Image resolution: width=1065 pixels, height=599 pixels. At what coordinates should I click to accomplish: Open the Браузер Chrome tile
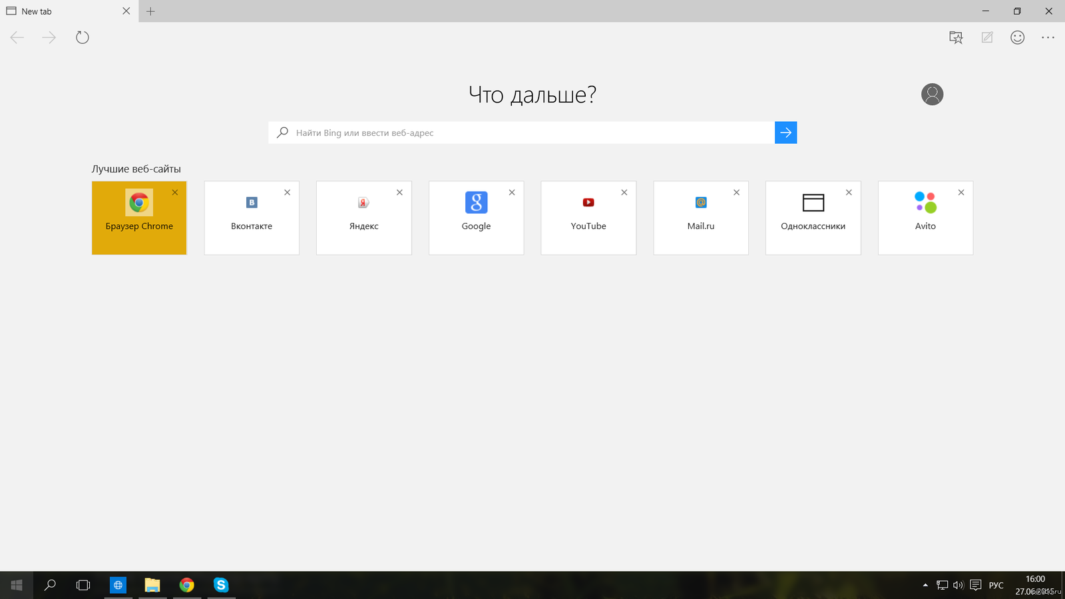[x=139, y=218]
